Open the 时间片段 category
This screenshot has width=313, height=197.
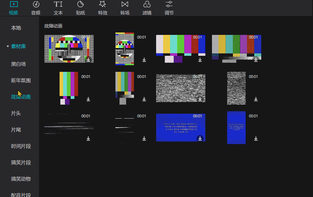tap(21, 146)
